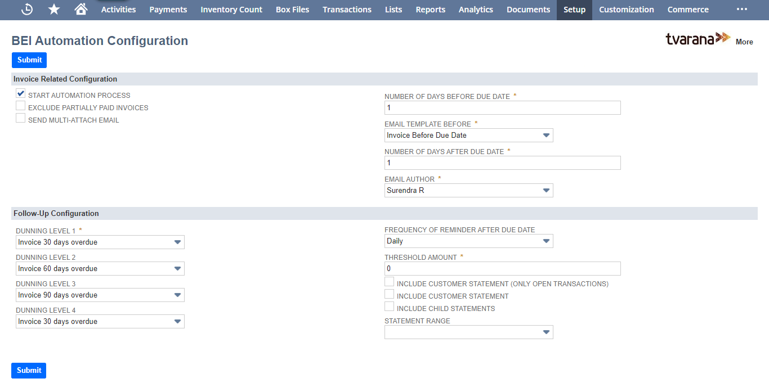
Task: Enable Include Child Statements
Action: (389, 306)
